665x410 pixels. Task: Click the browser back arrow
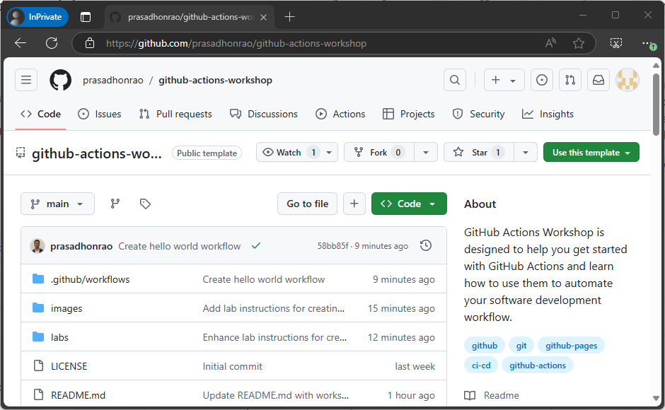point(21,43)
